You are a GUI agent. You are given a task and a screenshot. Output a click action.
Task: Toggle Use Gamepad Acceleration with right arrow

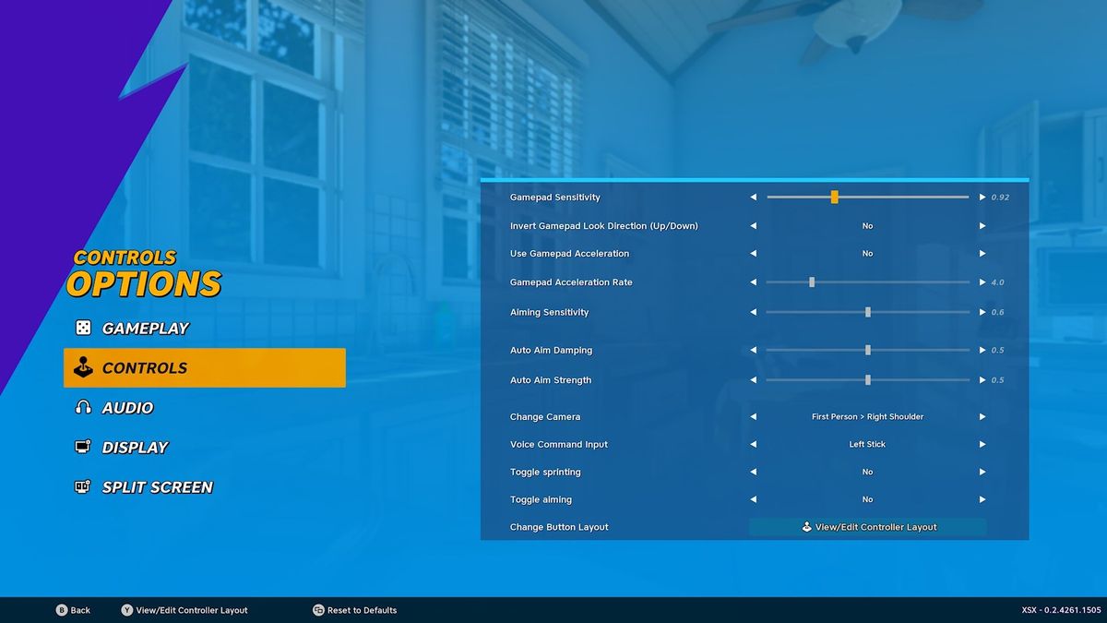(982, 254)
